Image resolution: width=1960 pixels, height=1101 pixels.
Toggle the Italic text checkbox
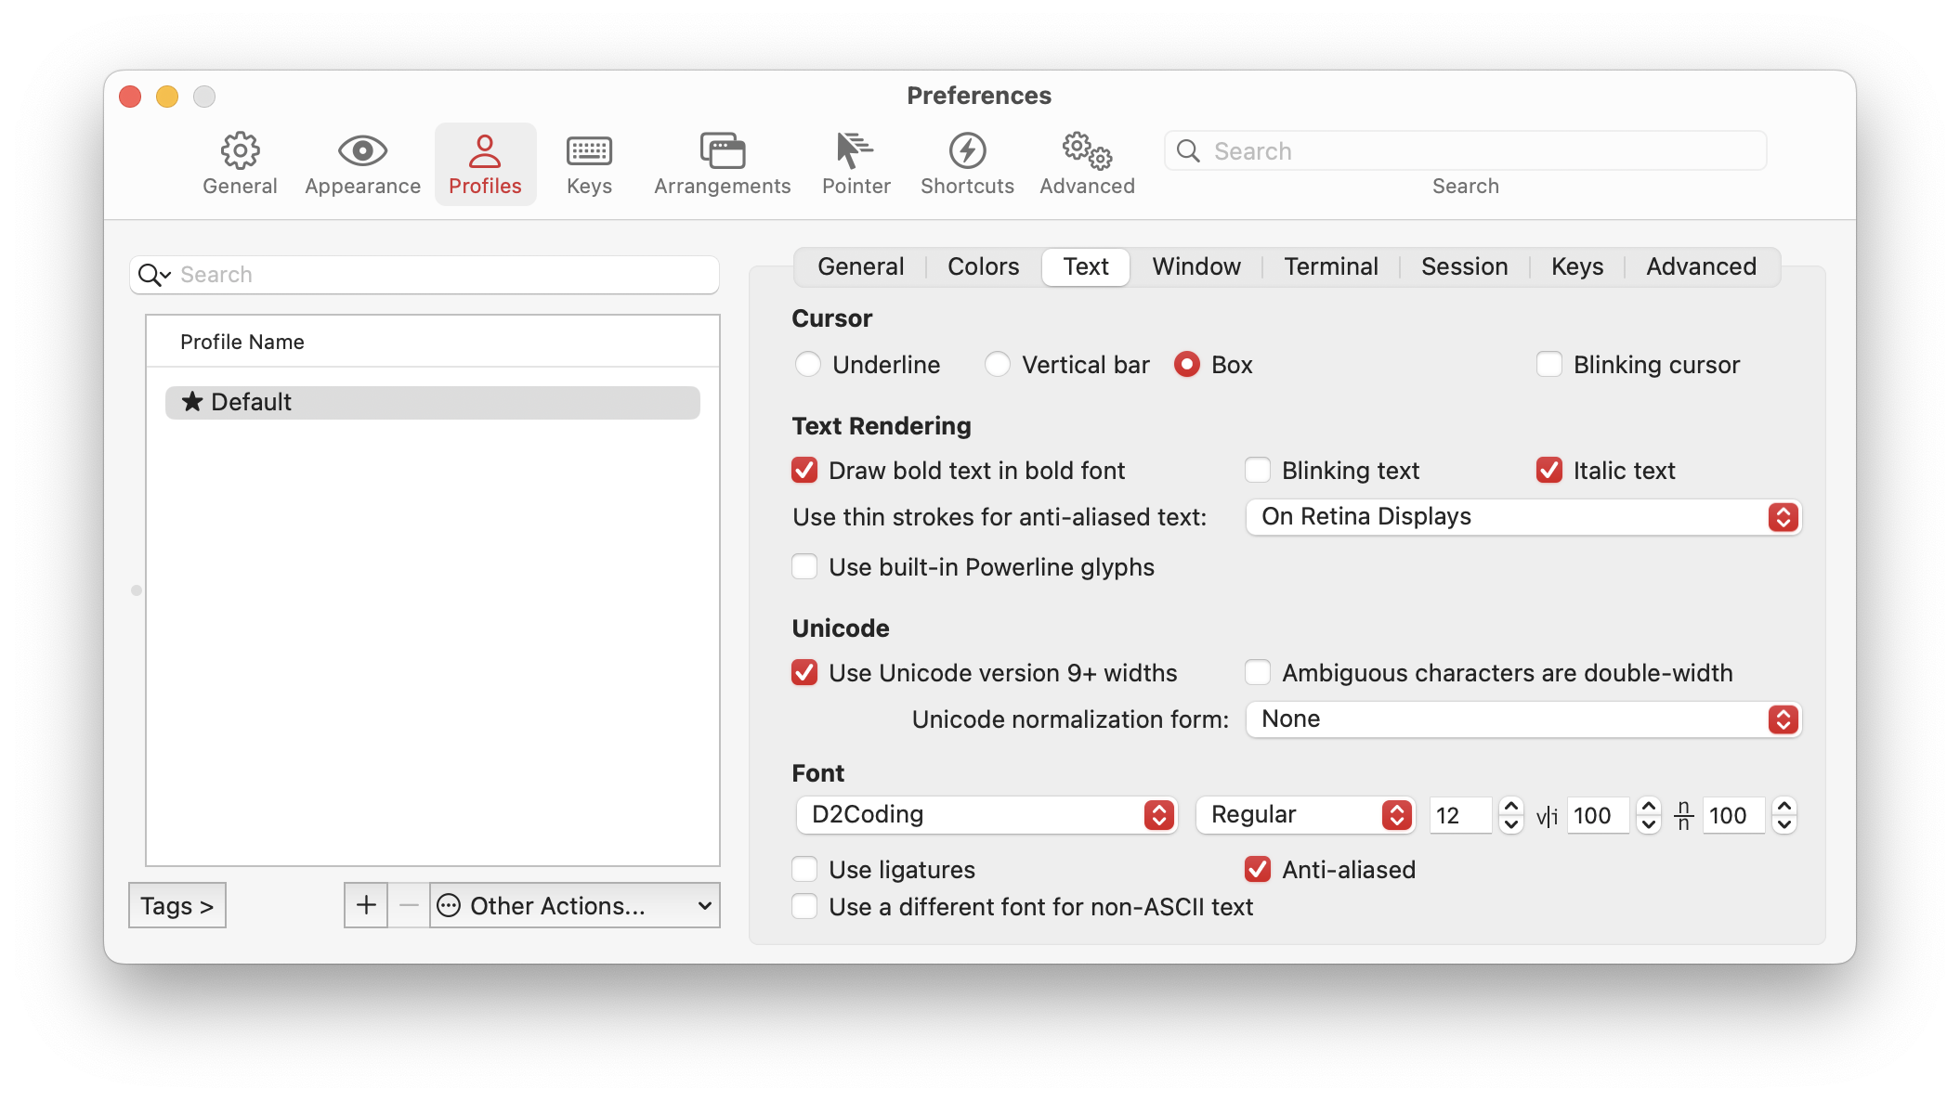coord(1549,471)
